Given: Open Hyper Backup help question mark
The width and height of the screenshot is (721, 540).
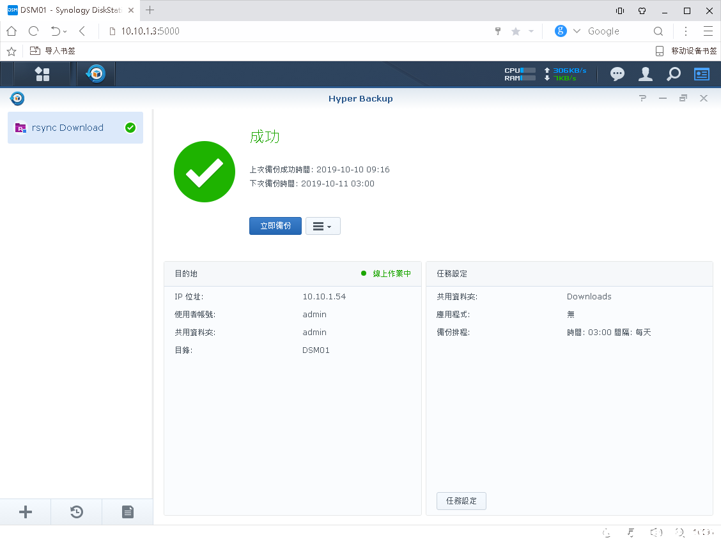Looking at the screenshot, I should [x=643, y=98].
